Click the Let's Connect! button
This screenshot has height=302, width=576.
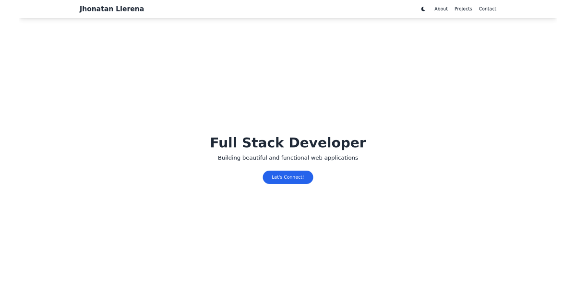point(288,177)
